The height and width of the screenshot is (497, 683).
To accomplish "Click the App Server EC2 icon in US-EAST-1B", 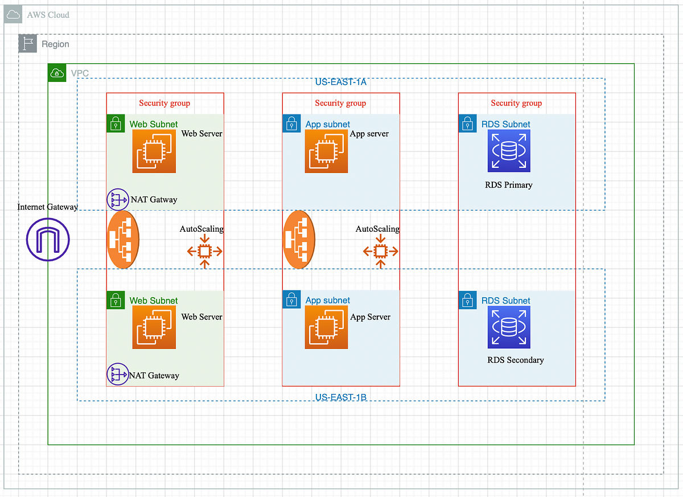I will [x=326, y=327].
